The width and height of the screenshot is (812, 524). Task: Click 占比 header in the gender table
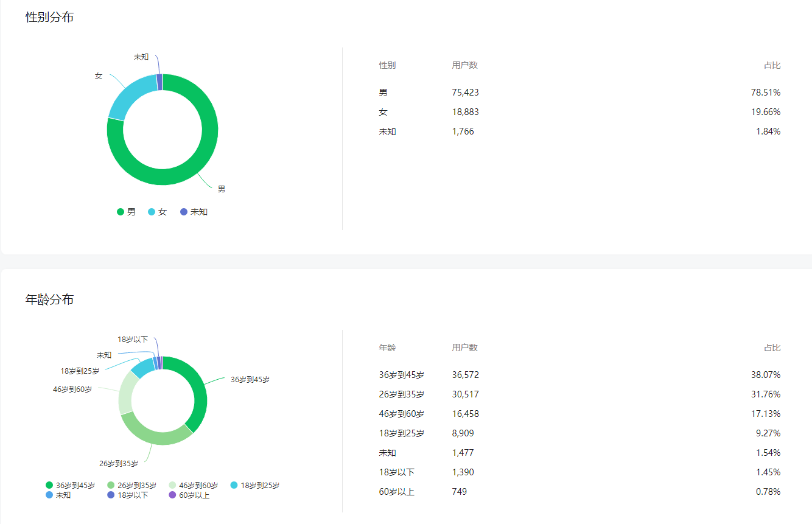772,65
